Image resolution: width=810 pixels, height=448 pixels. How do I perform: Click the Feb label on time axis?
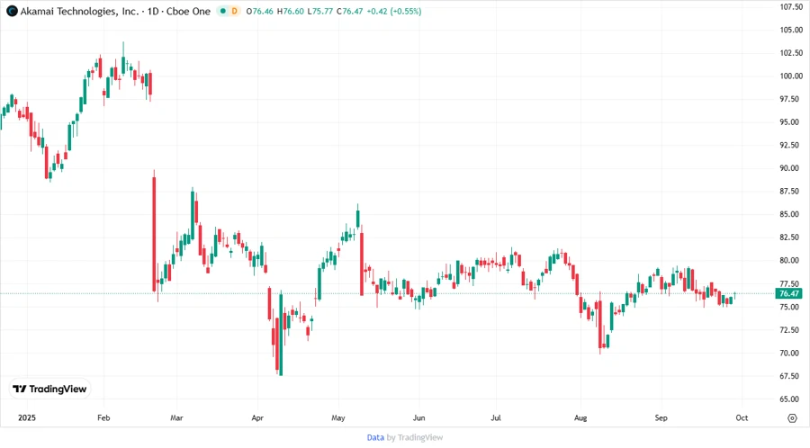[x=103, y=418]
